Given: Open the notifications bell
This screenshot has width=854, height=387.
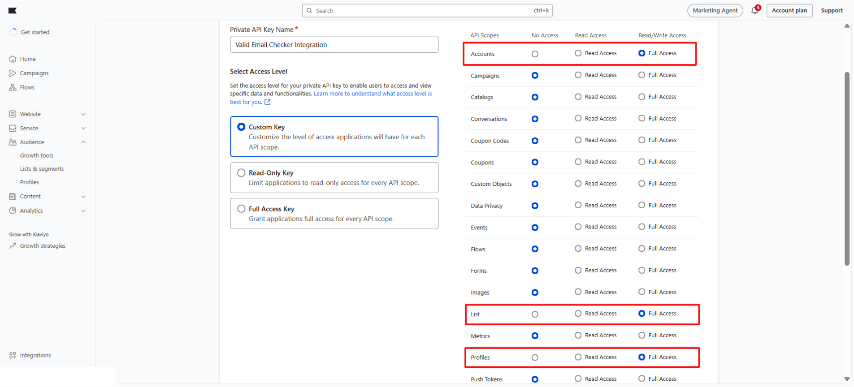Looking at the screenshot, I should [755, 10].
